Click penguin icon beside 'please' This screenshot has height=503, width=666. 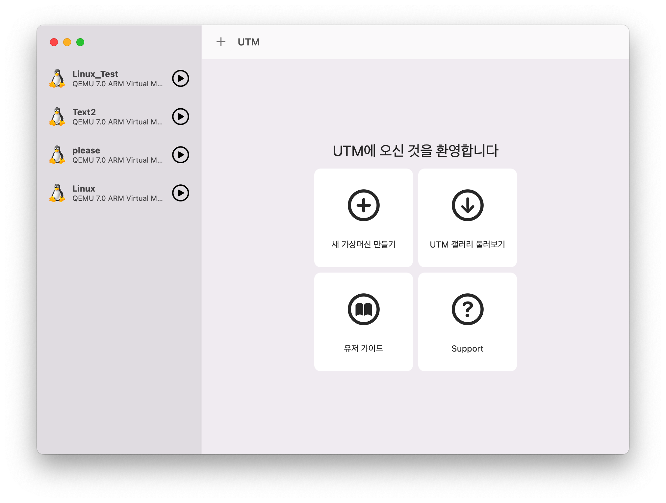(x=57, y=155)
